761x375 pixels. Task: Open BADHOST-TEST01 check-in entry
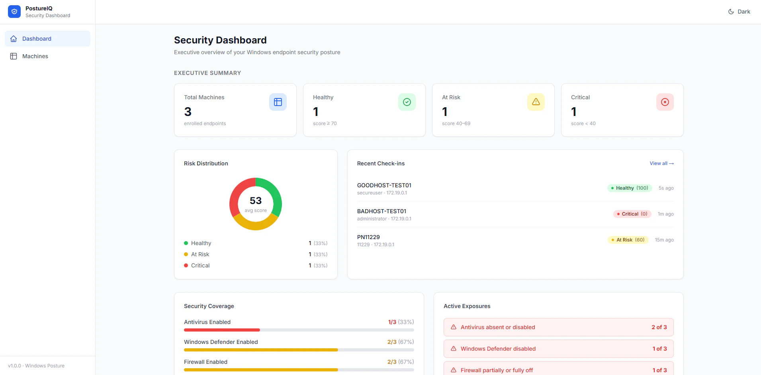click(x=515, y=214)
